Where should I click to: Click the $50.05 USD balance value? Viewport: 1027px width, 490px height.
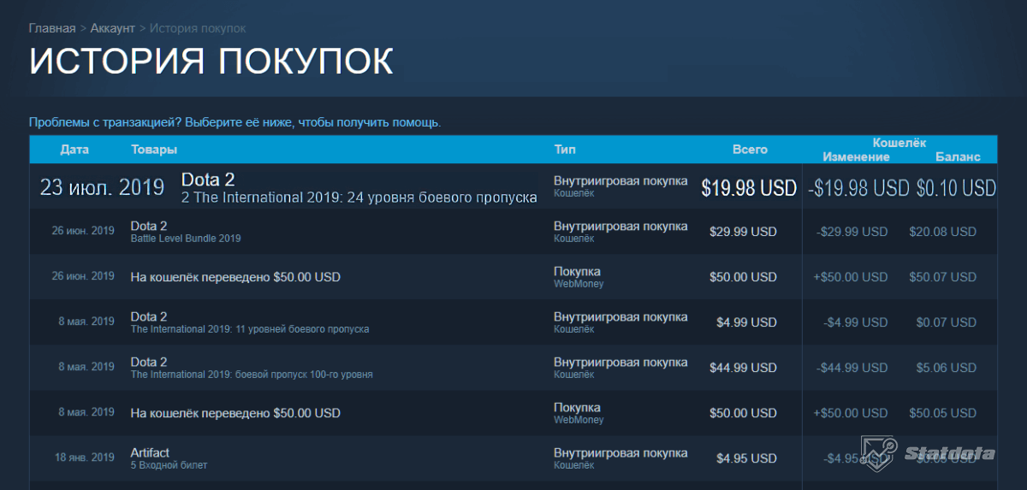coord(942,413)
